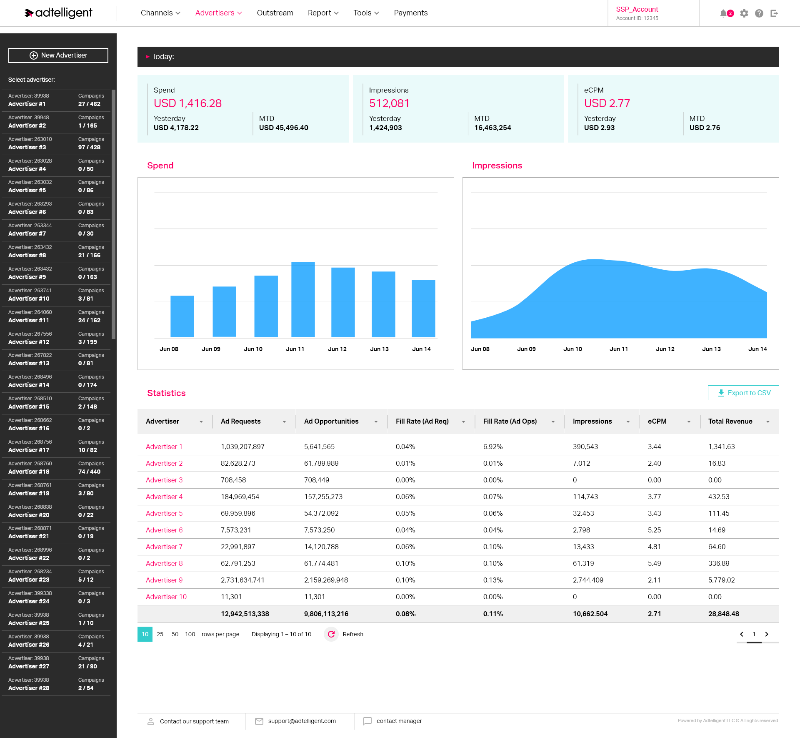Click the help question mark icon
This screenshot has width=800, height=738.
tap(759, 13)
